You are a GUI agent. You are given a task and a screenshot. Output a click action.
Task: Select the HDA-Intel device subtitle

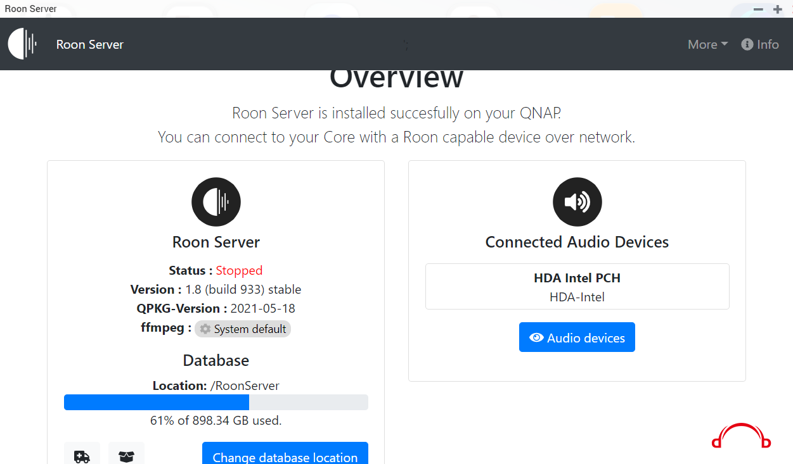577,297
